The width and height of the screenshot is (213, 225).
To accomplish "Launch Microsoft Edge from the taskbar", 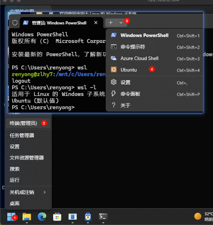I will point(42,217).
